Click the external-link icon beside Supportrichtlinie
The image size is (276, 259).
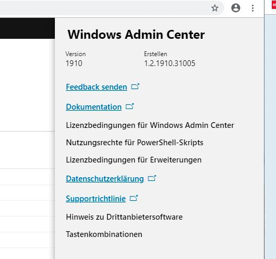point(134,198)
